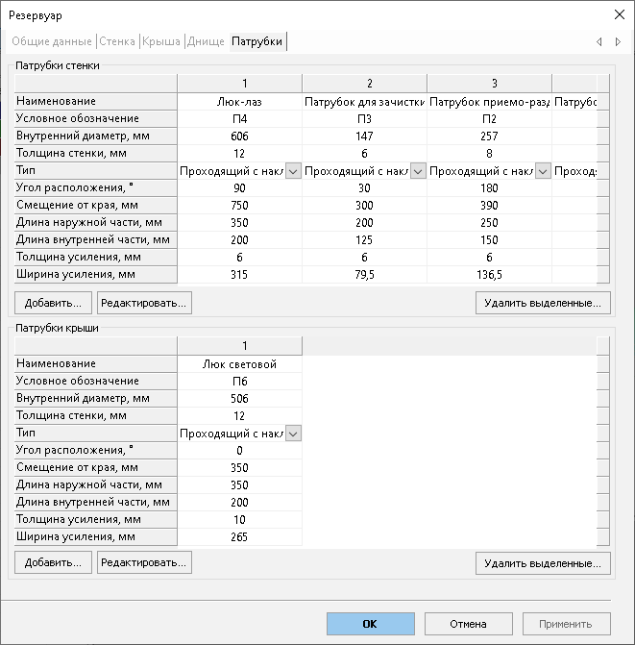Click the Люк световой name cell

click(239, 364)
